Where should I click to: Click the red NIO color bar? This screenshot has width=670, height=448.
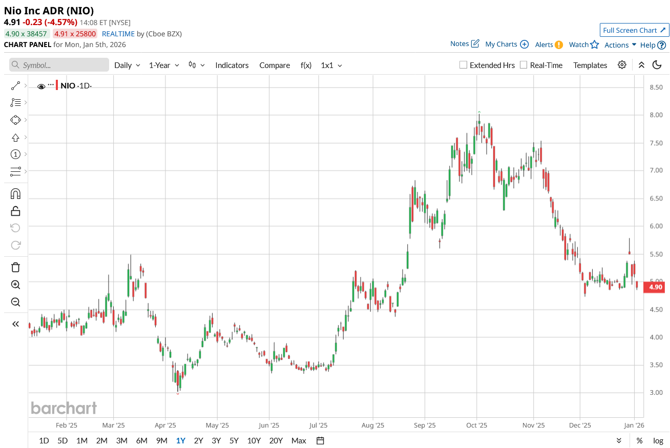click(x=57, y=85)
